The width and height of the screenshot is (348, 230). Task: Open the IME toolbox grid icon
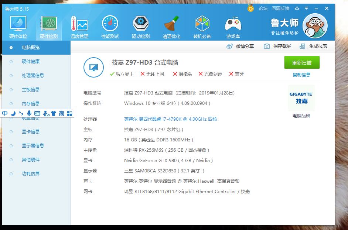click(70, 114)
